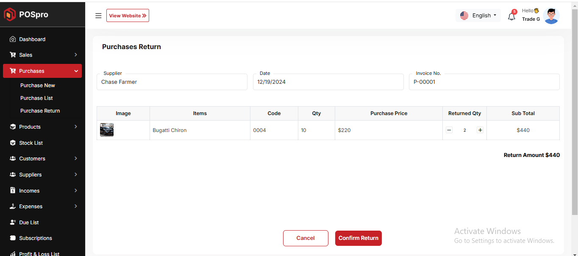Click the Confirm Return button
Screen dimensions: 578x256
tap(358, 238)
